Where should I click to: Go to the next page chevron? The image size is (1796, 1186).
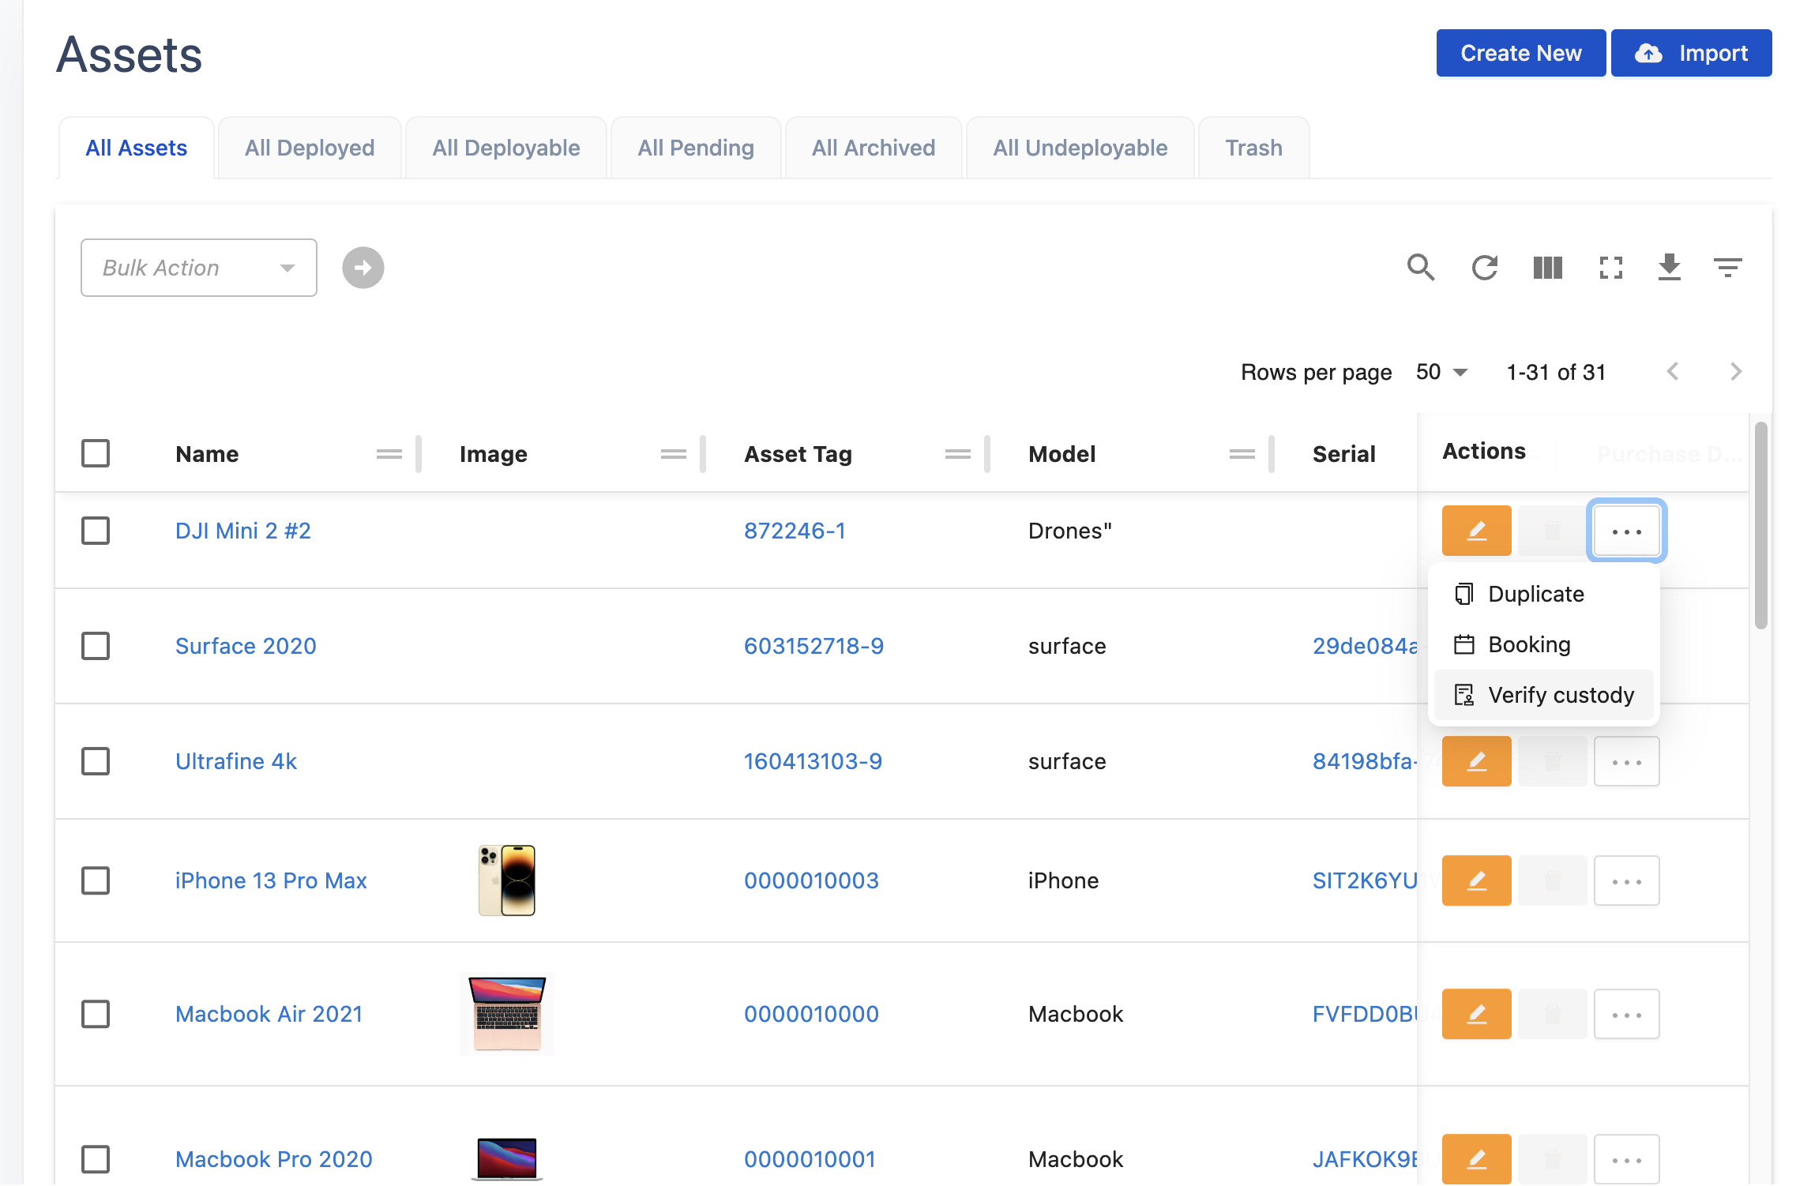tap(1735, 372)
